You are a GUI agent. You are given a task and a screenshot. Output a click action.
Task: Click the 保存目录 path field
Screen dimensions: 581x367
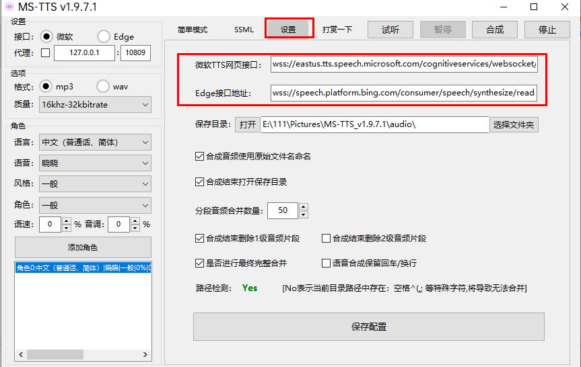click(374, 124)
